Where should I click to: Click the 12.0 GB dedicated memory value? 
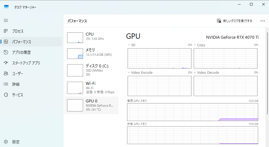click(x=253, y=101)
